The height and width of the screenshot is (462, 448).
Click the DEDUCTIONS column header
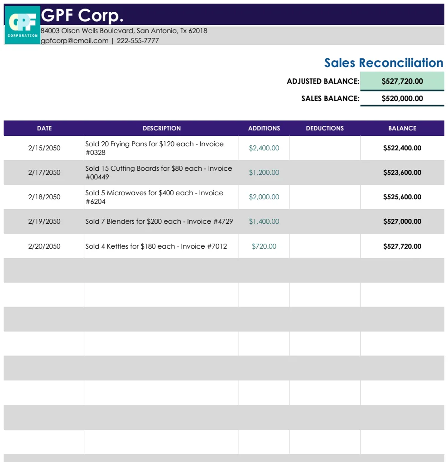324,128
